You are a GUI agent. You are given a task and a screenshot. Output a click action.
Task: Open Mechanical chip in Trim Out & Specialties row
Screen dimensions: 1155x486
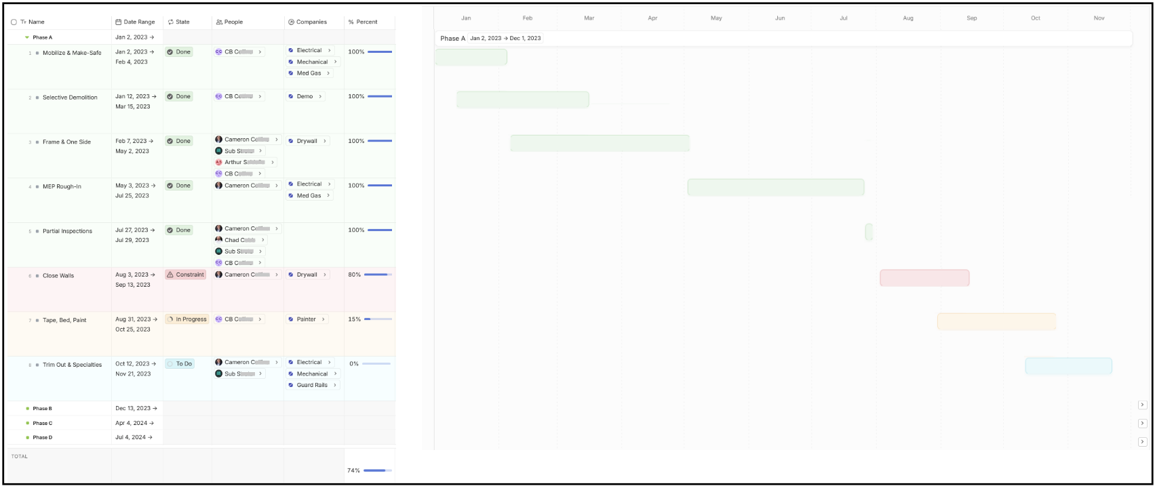coord(313,374)
